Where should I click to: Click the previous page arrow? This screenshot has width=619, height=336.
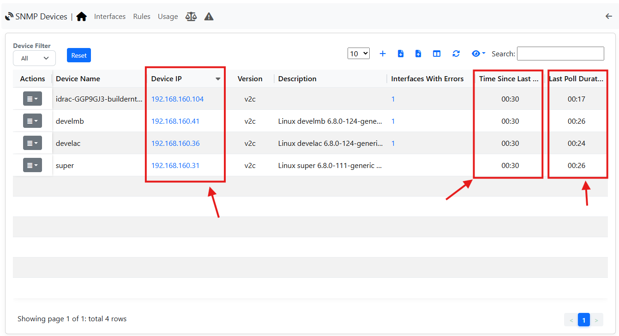pyautogui.click(x=571, y=320)
